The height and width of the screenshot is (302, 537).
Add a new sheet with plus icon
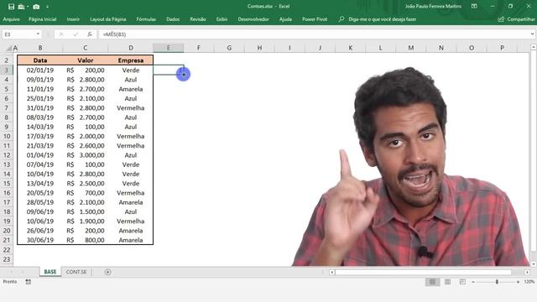(x=107, y=272)
